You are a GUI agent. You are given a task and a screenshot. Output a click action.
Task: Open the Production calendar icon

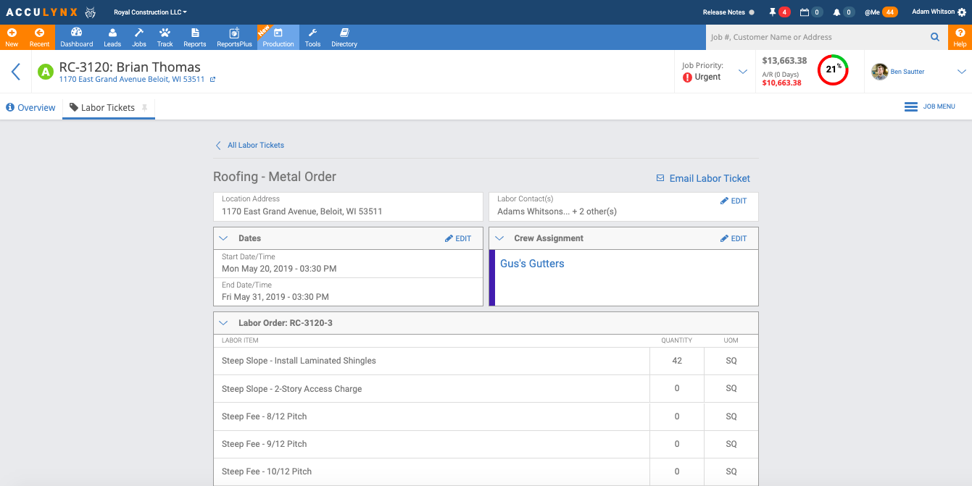coord(278,33)
